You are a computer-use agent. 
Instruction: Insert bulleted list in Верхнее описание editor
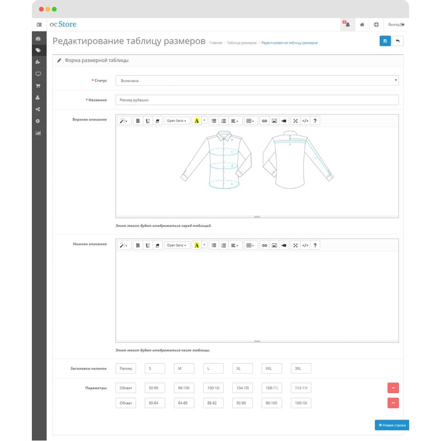click(214, 121)
